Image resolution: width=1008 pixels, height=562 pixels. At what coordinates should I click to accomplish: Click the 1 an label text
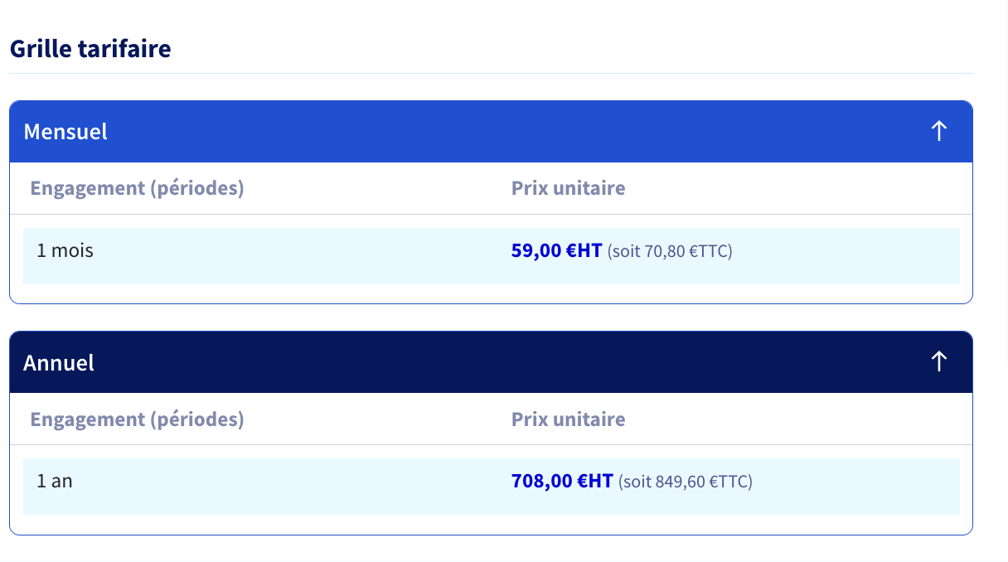55,480
